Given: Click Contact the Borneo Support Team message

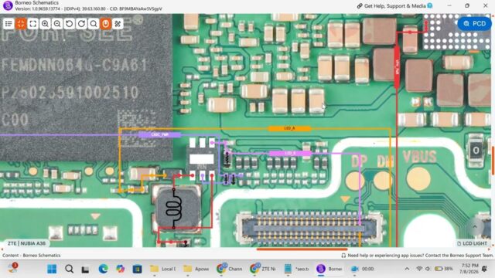Looking at the screenshot, I should pyautogui.click(x=418, y=256).
